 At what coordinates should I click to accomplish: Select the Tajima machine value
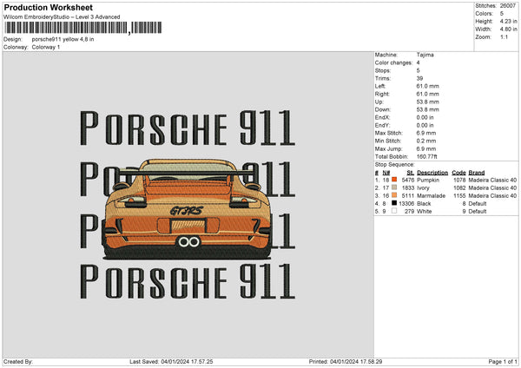click(425, 55)
